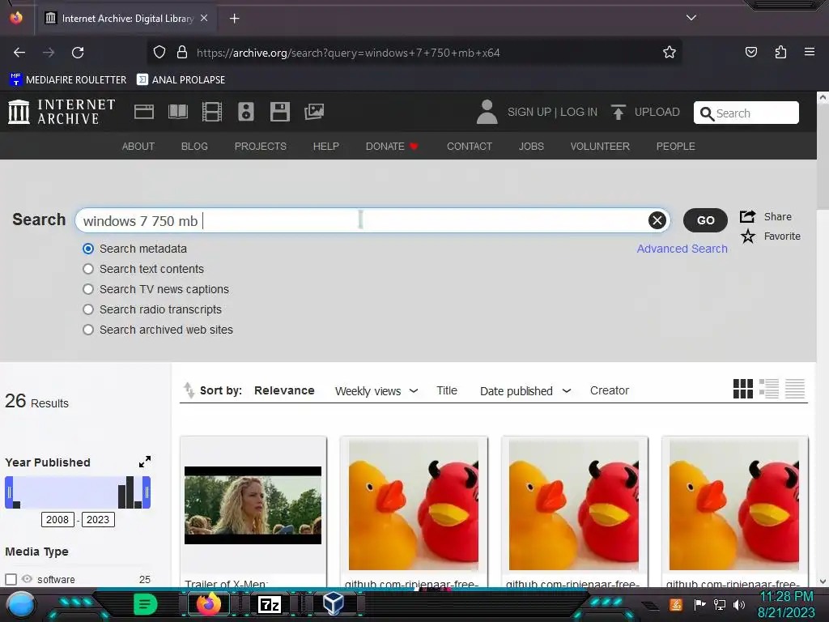Bookmark this page with the star
This screenshot has height=622, width=829.
click(670, 53)
